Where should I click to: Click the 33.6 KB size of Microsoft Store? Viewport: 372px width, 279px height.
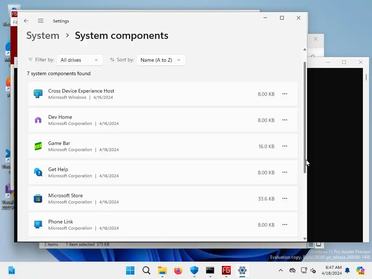(266, 199)
